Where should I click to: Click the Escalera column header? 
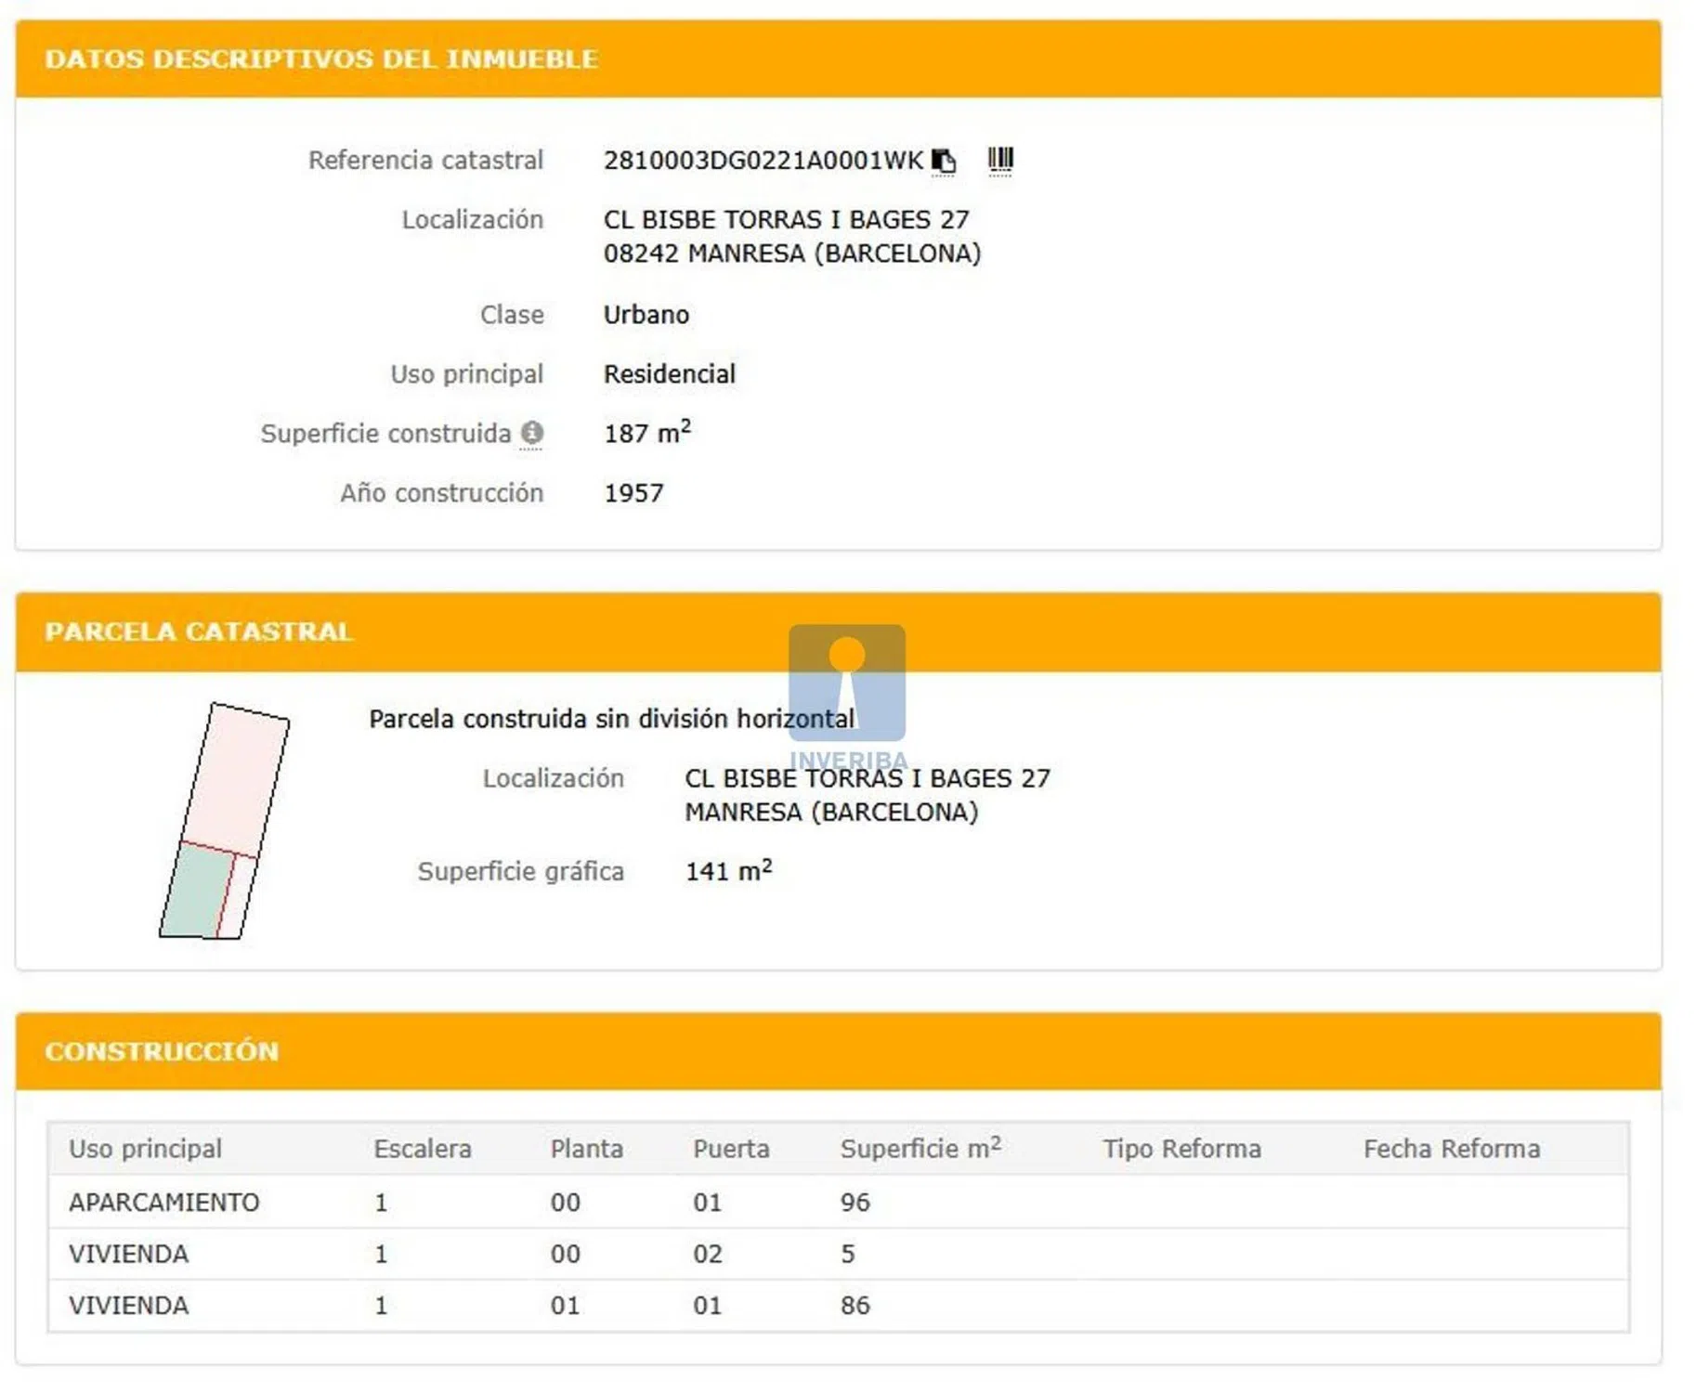point(422,1149)
